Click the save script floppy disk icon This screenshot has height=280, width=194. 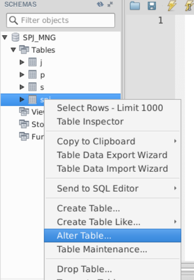152,6
